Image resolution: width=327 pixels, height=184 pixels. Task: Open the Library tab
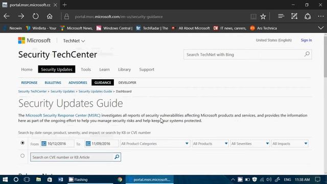click(124, 70)
